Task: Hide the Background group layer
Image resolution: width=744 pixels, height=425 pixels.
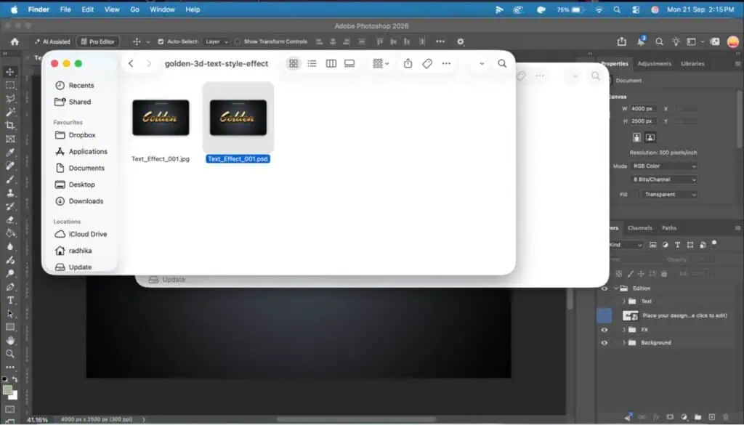Action: tap(604, 343)
